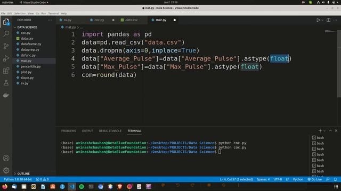The image size is (341, 191).
Task: Click the unsaved dot on mat.py tab
Action: pyautogui.click(x=175, y=20)
